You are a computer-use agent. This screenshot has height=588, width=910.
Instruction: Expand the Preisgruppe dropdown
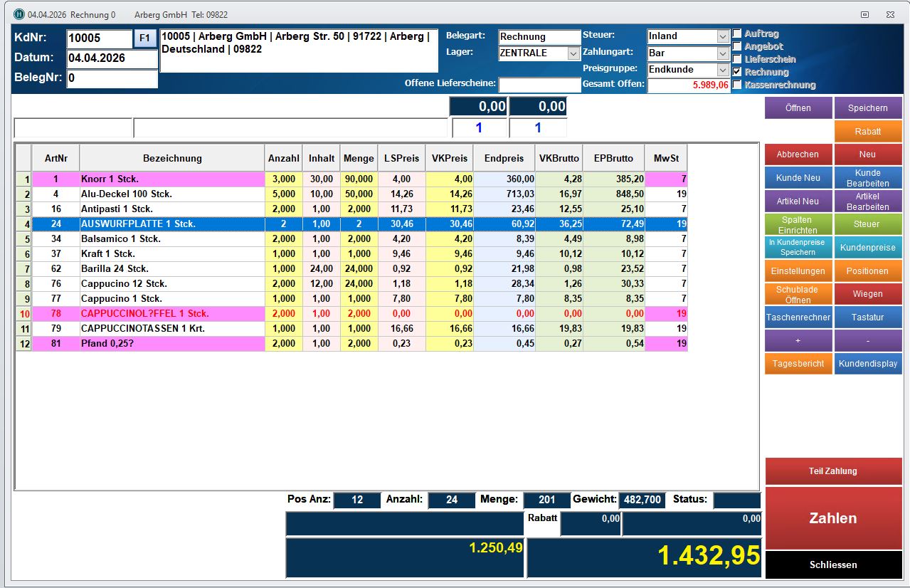pyautogui.click(x=723, y=70)
